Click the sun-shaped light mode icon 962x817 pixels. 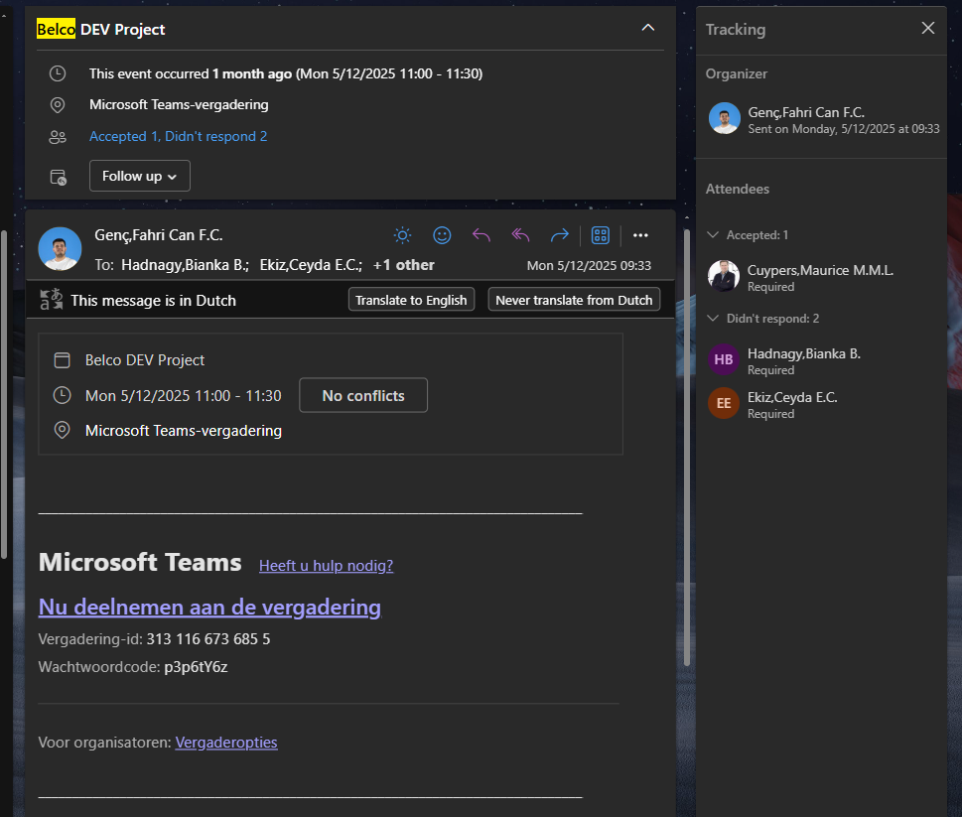[x=402, y=235]
